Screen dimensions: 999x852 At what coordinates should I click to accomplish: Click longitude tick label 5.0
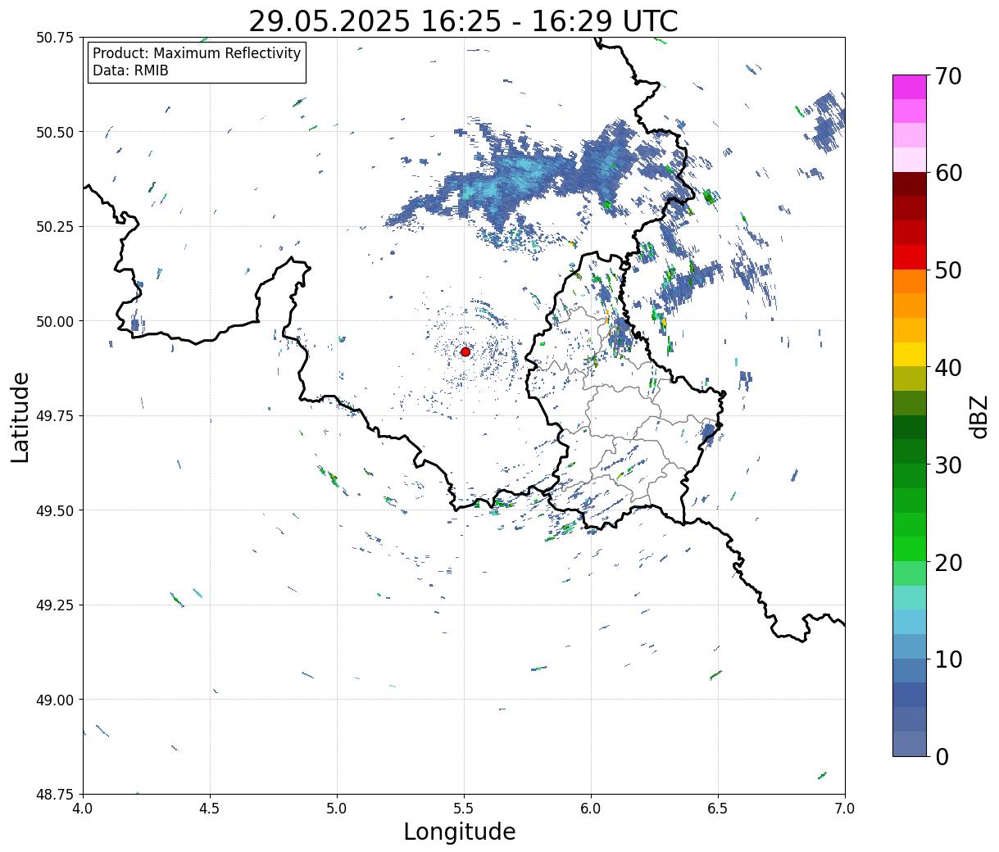(x=337, y=809)
